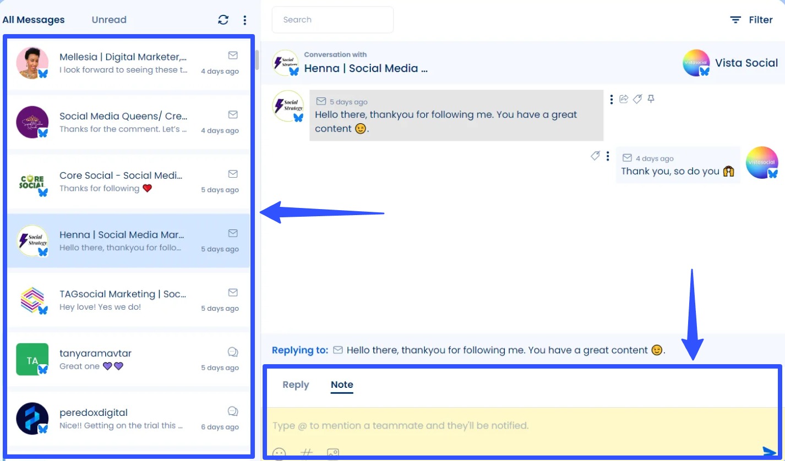This screenshot has height=461, width=785.
Task: Switch to the Unread tab
Action: [108, 19]
